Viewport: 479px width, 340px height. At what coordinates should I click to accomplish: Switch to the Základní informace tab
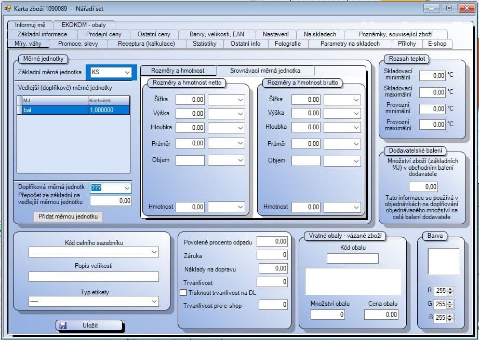tap(42, 34)
